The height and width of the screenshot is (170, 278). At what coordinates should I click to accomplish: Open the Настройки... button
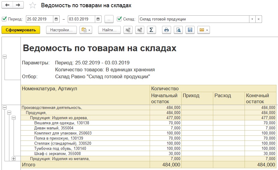click(x=61, y=30)
